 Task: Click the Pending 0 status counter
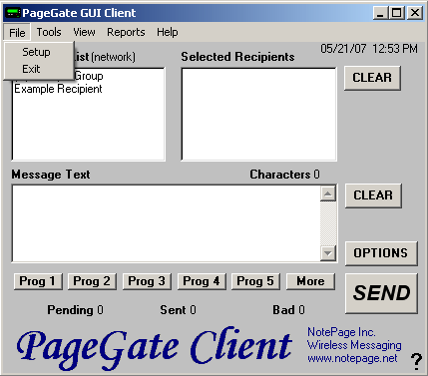click(75, 310)
